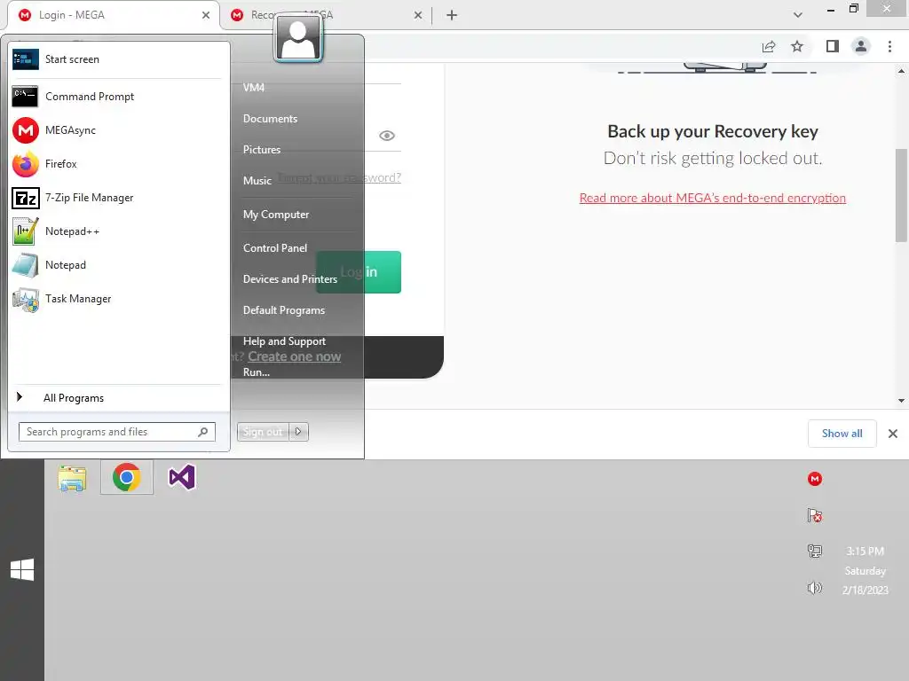Toggle password visibility eye icon

387,136
